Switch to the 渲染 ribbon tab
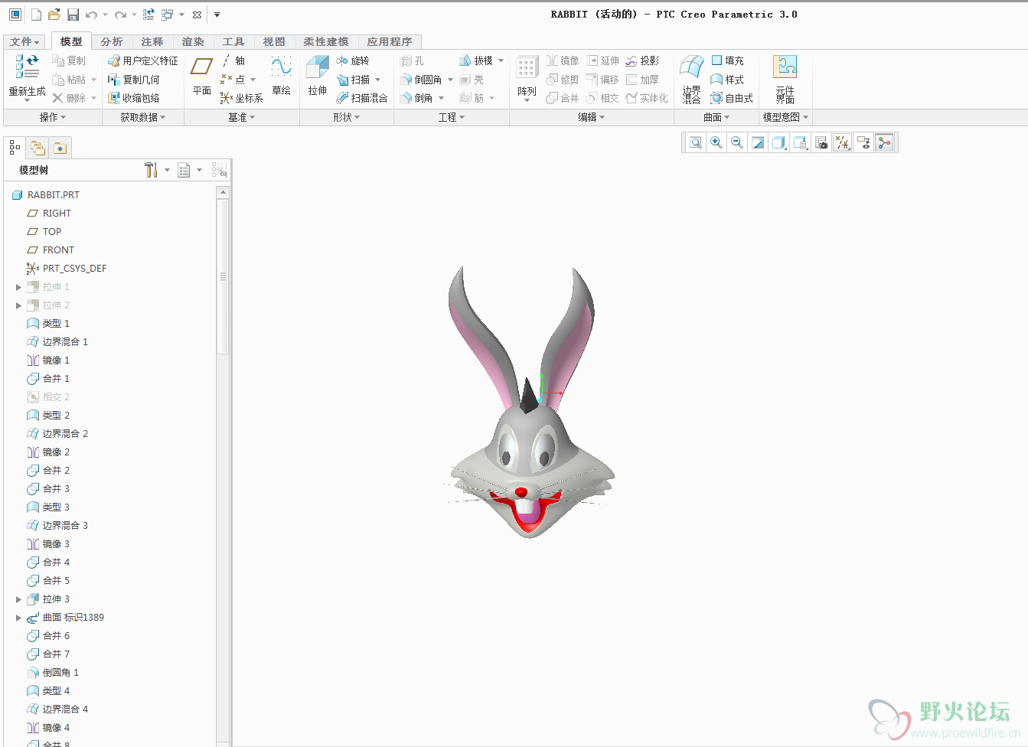 pyautogui.click(x=193, y=42)
